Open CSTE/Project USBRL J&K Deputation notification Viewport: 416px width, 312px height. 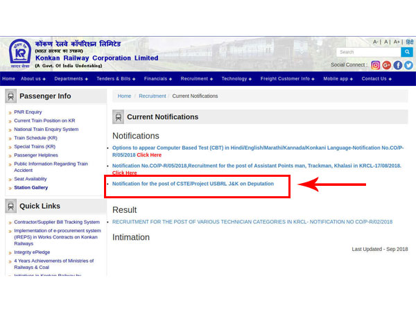[193, 184]
